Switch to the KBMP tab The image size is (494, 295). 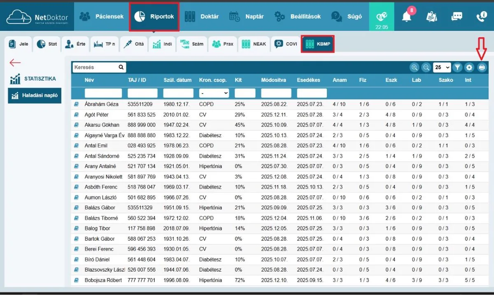coord(317,44)
